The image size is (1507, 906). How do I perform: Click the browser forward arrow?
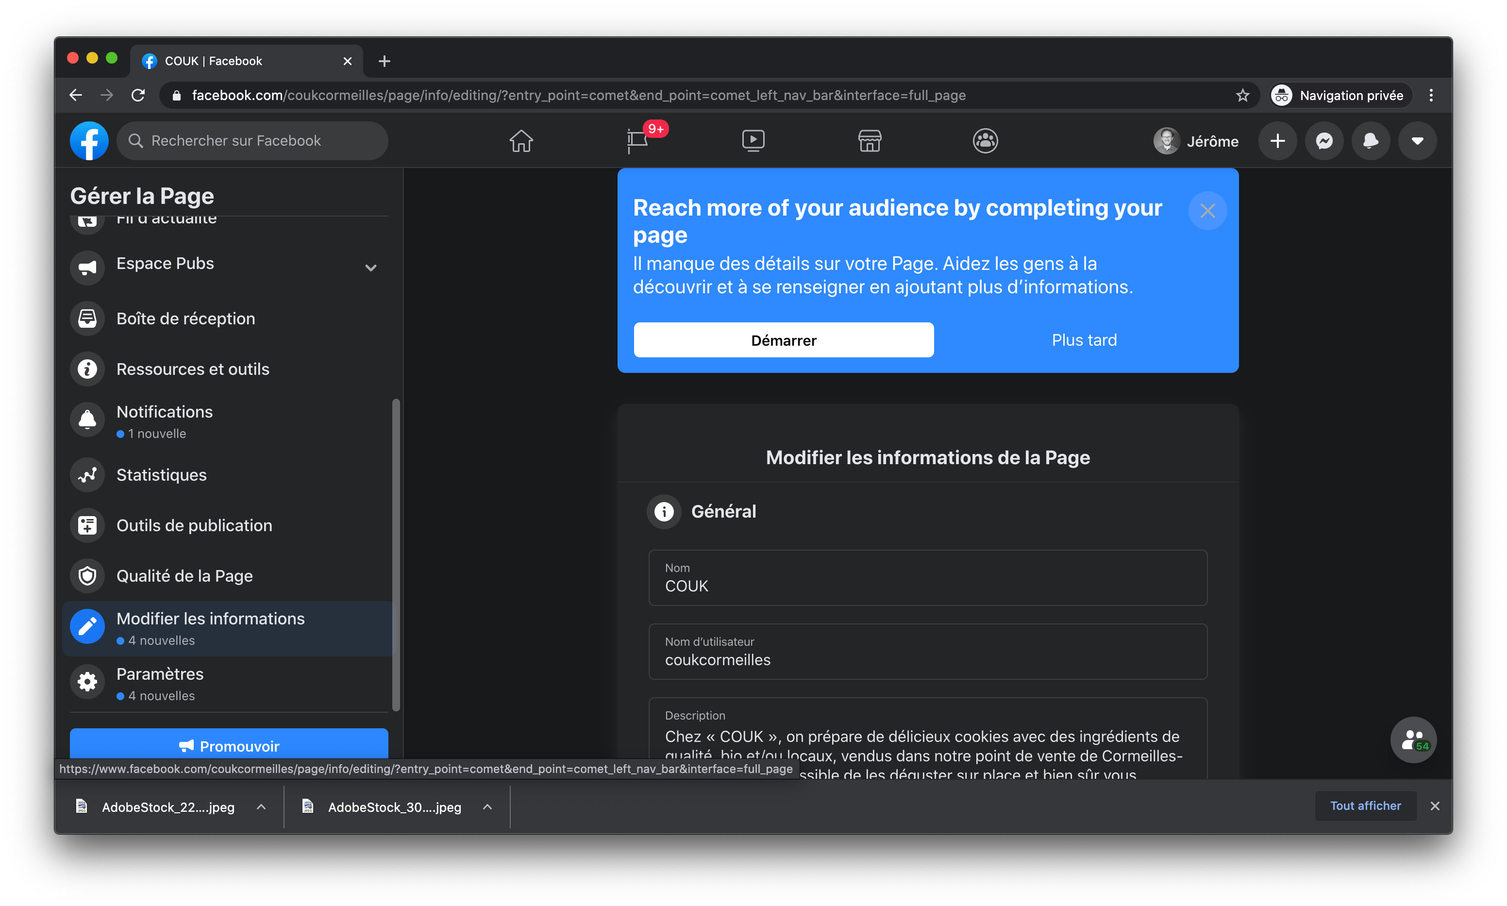107,95
